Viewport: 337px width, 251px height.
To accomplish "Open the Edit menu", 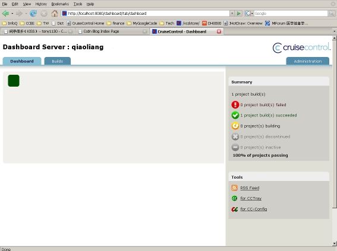I will [x=15, y=4].
